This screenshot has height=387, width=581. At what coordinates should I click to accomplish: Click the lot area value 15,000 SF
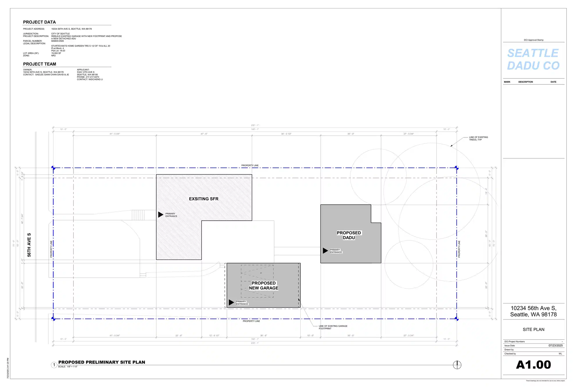56,53
